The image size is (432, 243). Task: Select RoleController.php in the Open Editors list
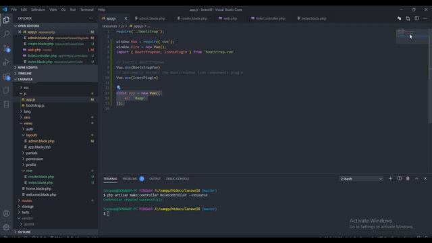click(x=55, y=56)
